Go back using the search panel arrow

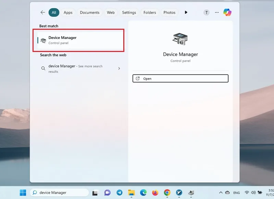pos(42,12)
